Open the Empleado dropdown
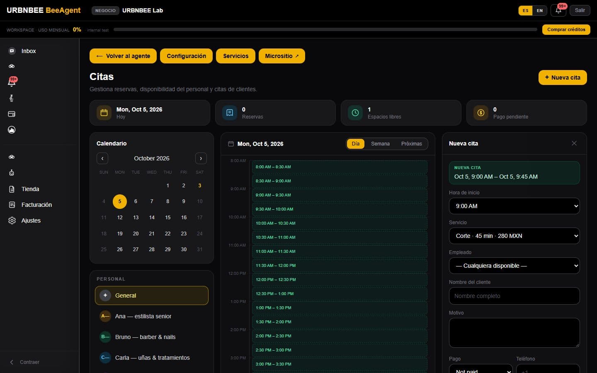This screenshot has width=597, height=373. (x=514, y=266)
